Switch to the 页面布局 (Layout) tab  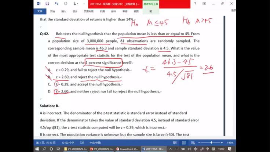[88, 11]
